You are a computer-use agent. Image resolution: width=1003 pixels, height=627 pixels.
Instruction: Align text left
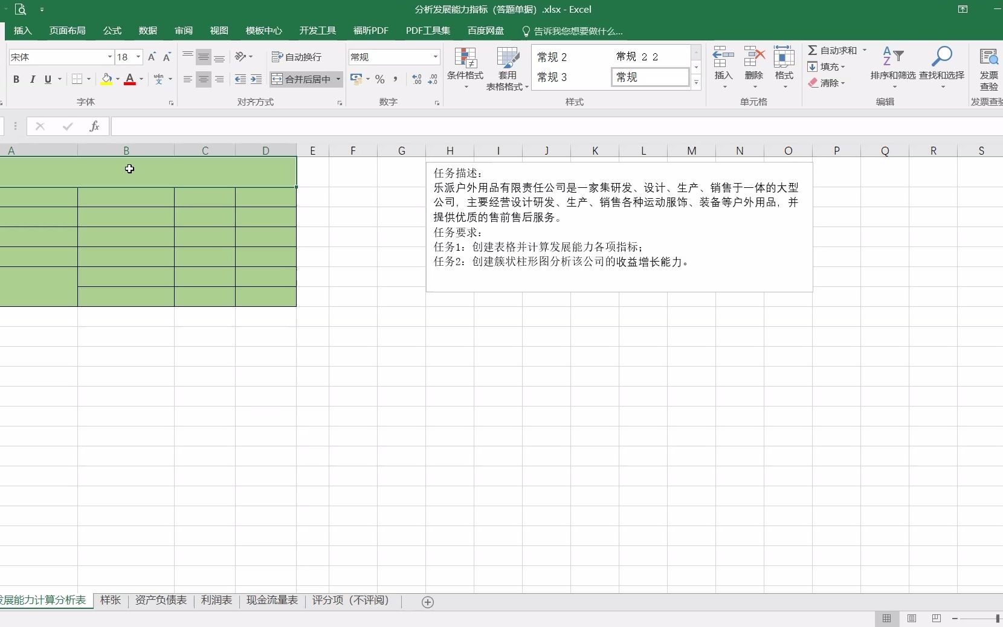click(x=188, y=79)
